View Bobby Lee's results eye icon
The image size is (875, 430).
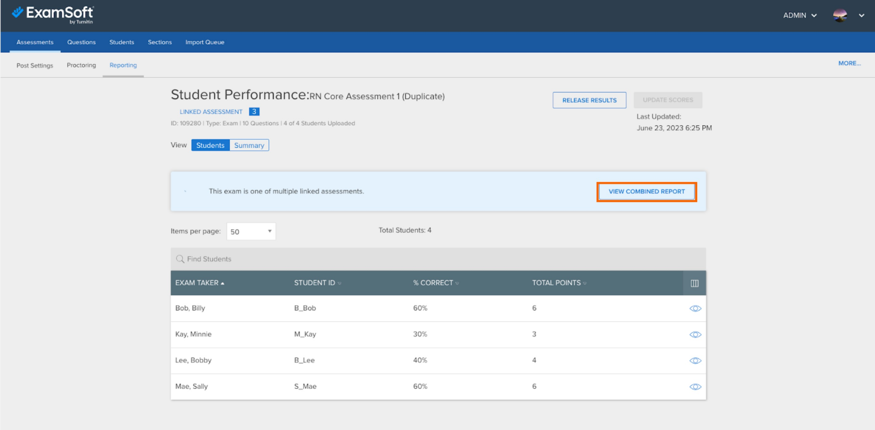coord(695,361)
